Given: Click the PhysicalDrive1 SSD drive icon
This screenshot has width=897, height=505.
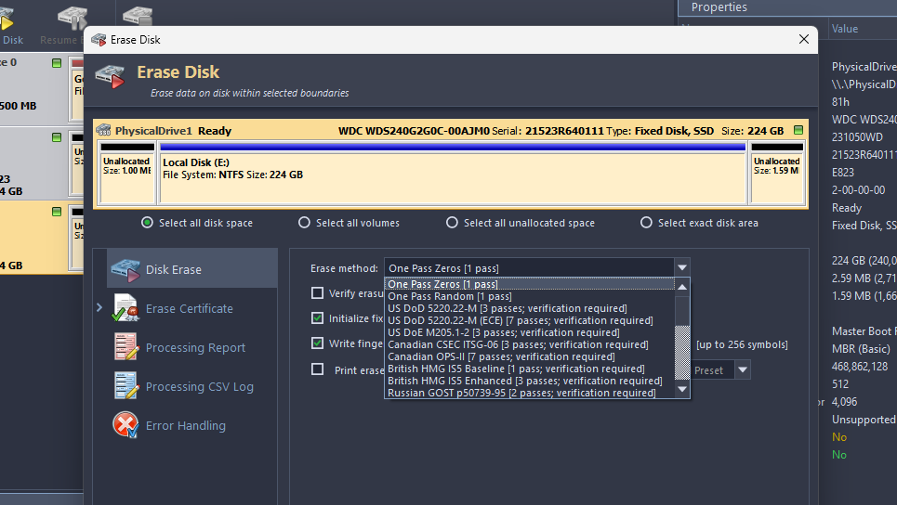Looking at the screenshot, I should coord(104,131).
